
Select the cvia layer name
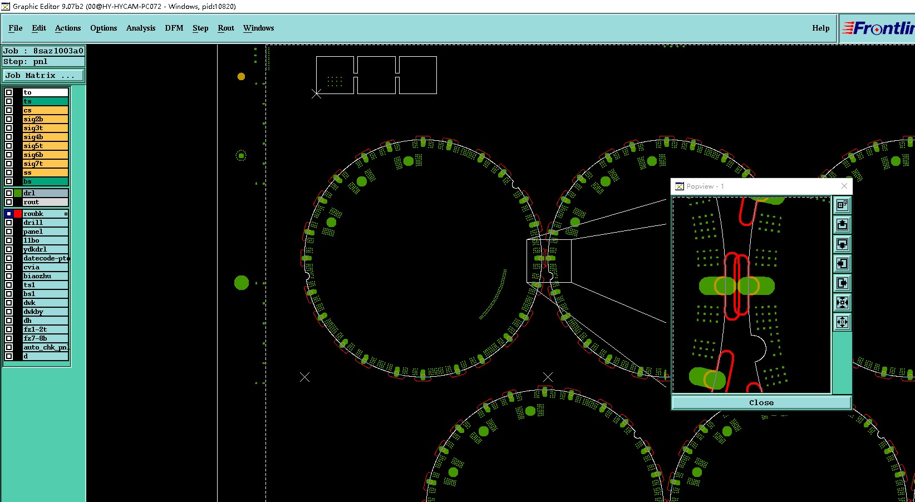(x=45, y=267)
